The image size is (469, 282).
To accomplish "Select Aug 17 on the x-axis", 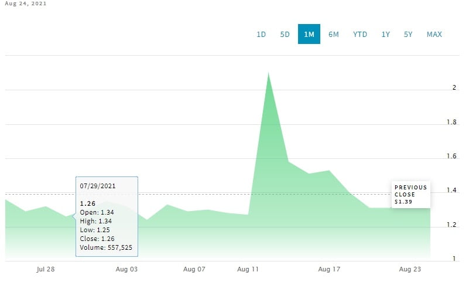I will (329, 270).
